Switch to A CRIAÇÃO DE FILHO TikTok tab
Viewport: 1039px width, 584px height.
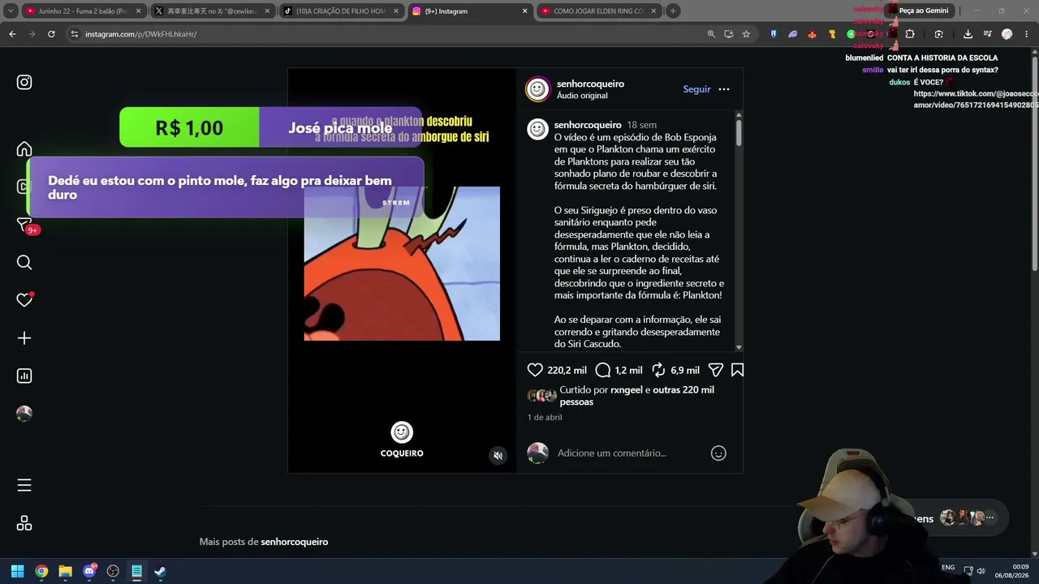[341, 11]
